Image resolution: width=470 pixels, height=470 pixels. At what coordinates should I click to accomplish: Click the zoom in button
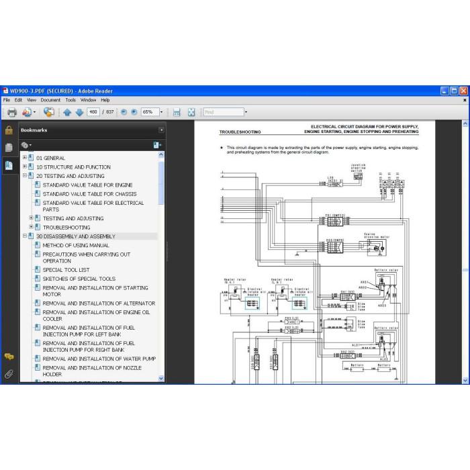point(134,112)
